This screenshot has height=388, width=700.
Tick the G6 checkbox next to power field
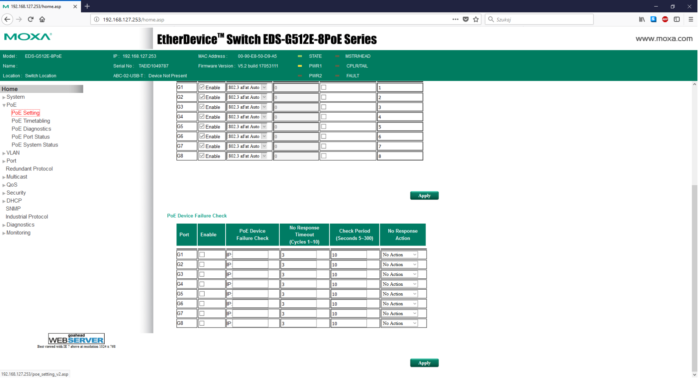click(324, 137)
